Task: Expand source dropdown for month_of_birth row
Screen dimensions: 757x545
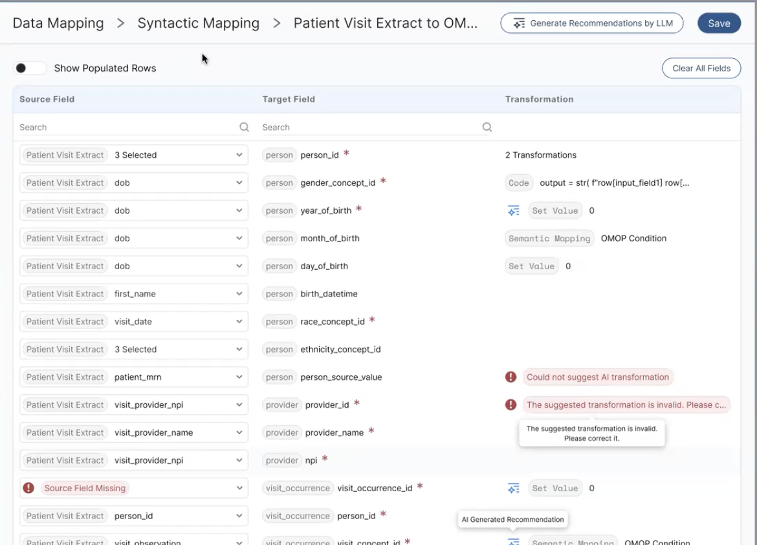Action: click(134, 238)
